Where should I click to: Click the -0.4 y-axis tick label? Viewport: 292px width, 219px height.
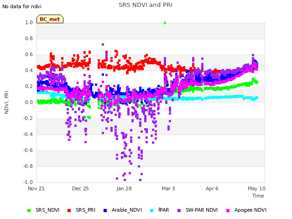[x=28, y=134]
